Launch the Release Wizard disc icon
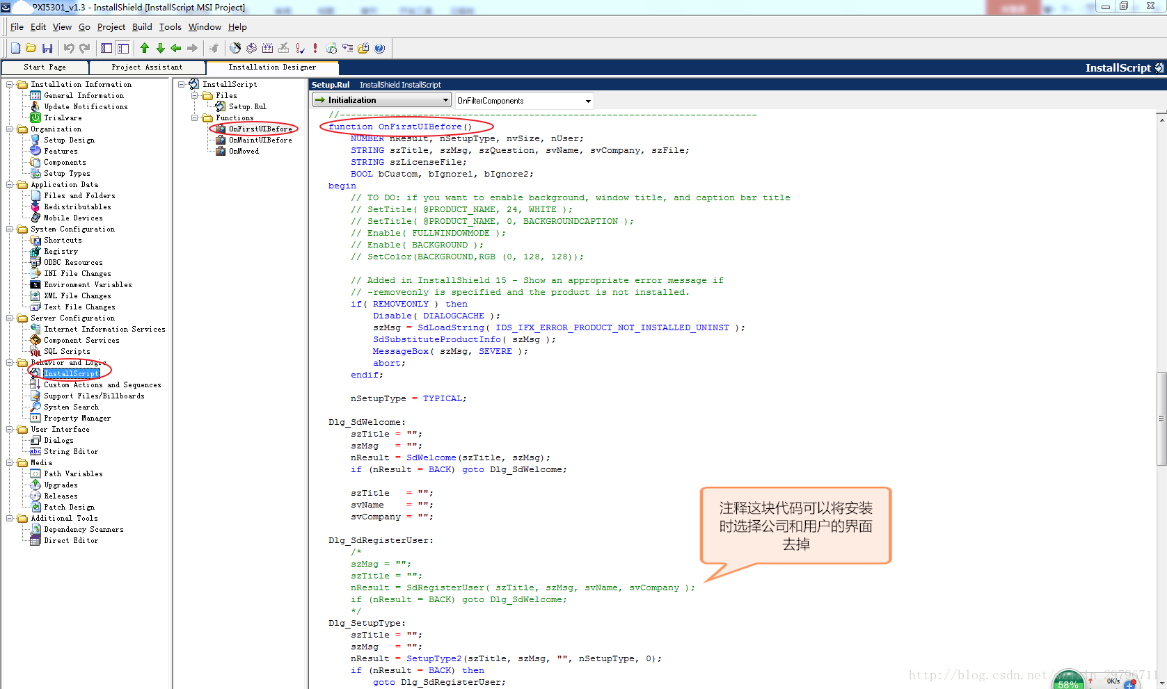 tap(235, 48)
